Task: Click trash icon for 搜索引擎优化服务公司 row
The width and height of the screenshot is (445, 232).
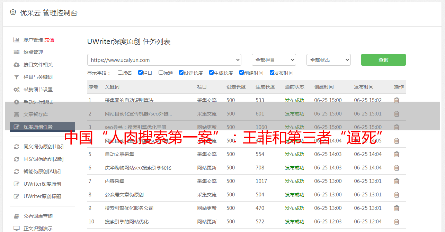Action: pos(397,208)
